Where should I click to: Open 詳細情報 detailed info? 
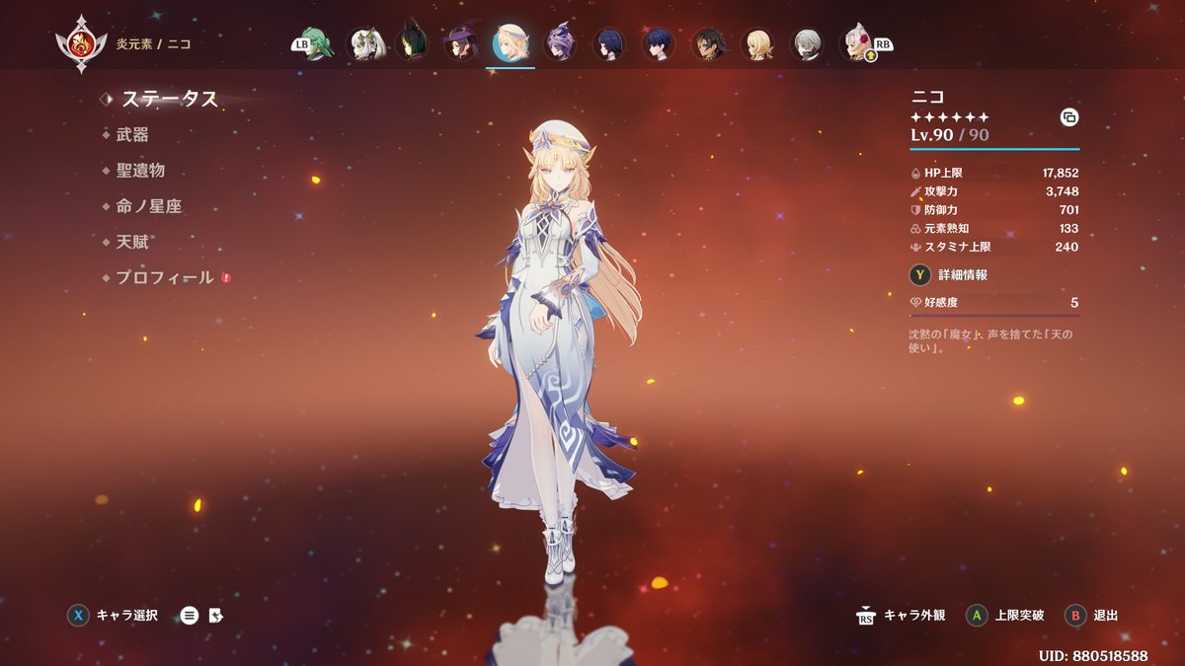963,275
